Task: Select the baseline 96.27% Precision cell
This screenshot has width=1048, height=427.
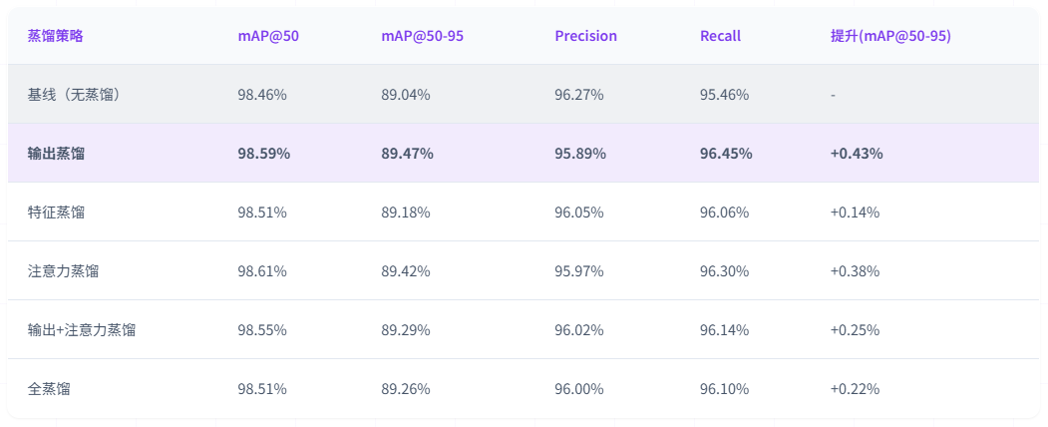Action: 579,95
